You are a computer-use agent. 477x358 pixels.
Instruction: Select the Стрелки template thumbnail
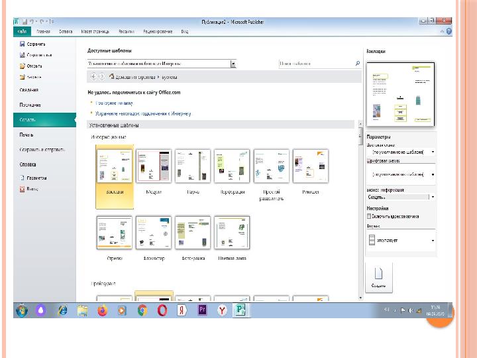[x=115, y=233]
